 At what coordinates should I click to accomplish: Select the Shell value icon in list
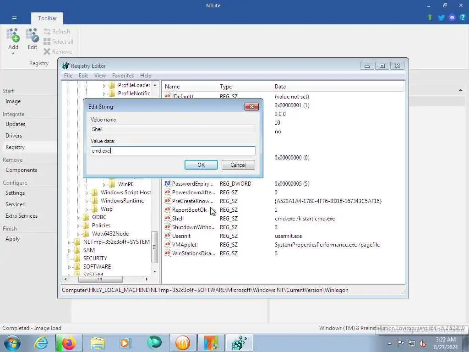(x=168, y=218)
